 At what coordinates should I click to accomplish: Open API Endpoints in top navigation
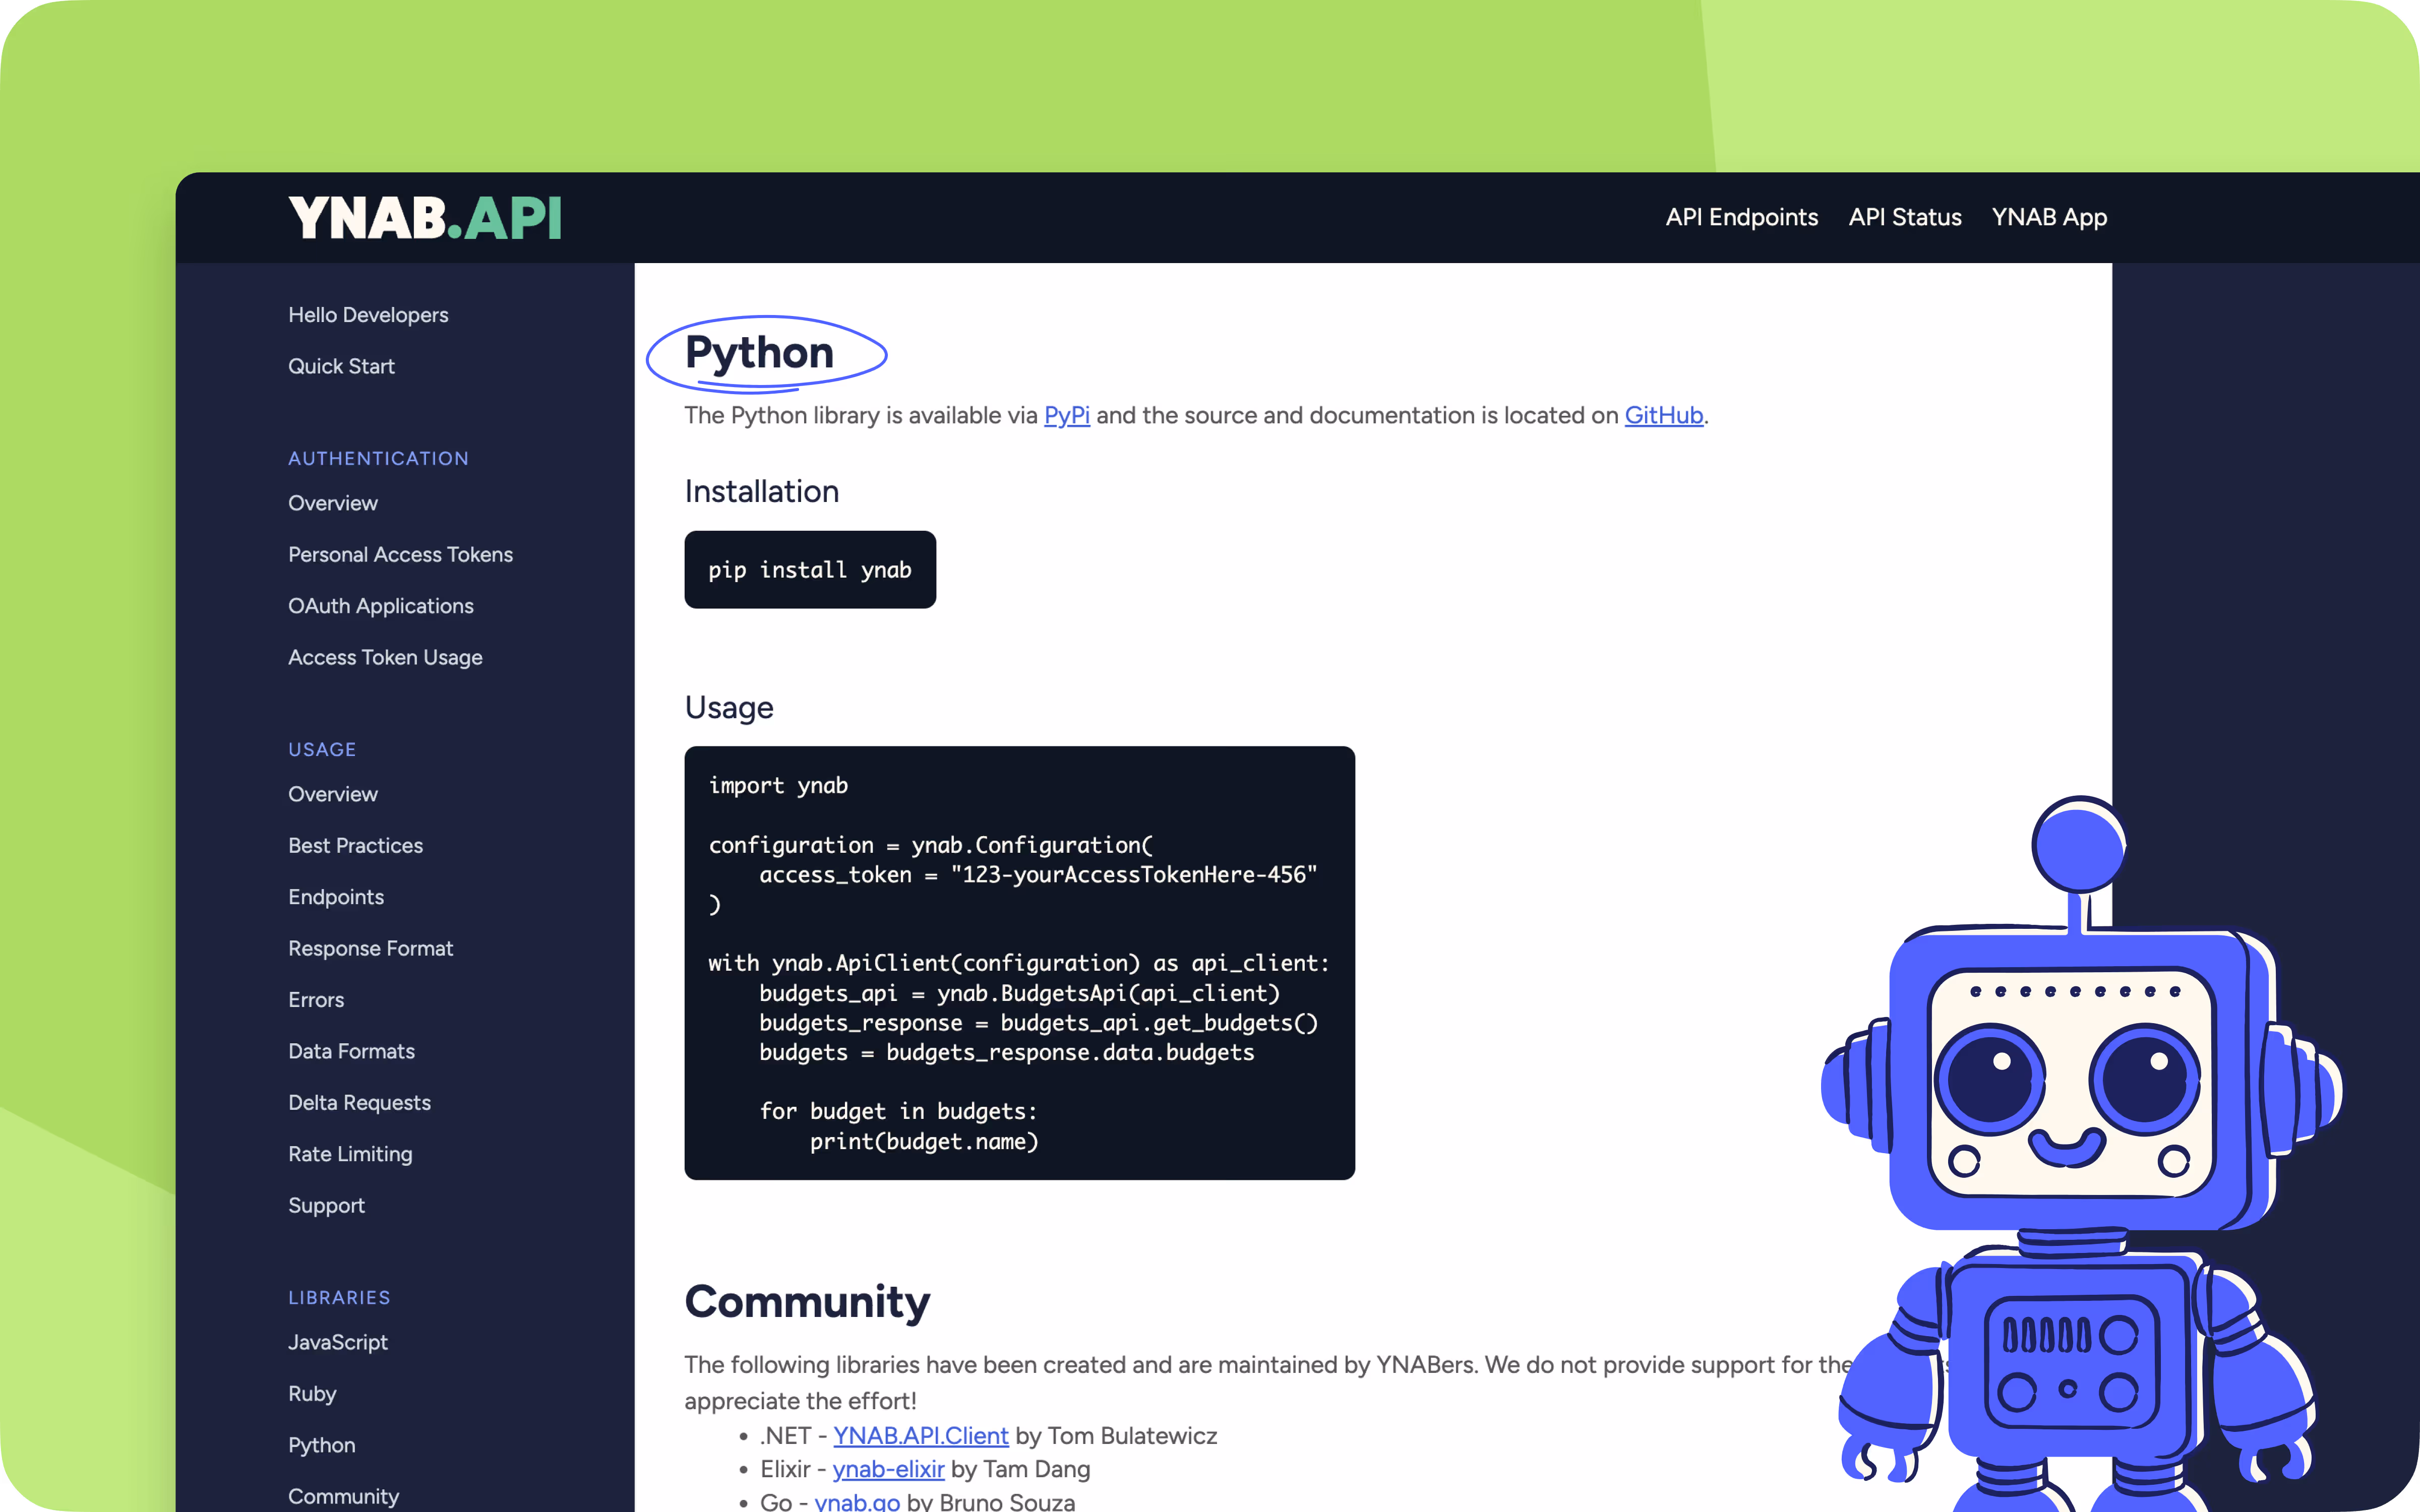click(x=1741, y=217)
